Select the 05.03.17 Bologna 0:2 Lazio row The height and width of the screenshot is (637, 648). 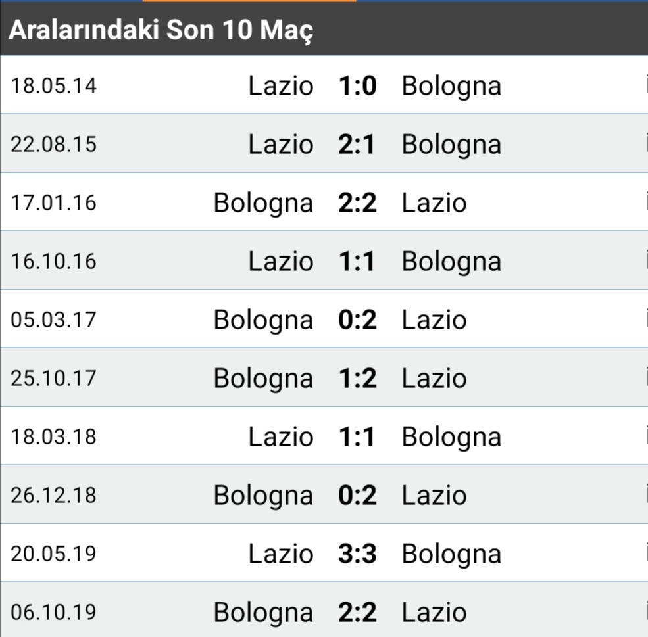click(x=324, y=319)
